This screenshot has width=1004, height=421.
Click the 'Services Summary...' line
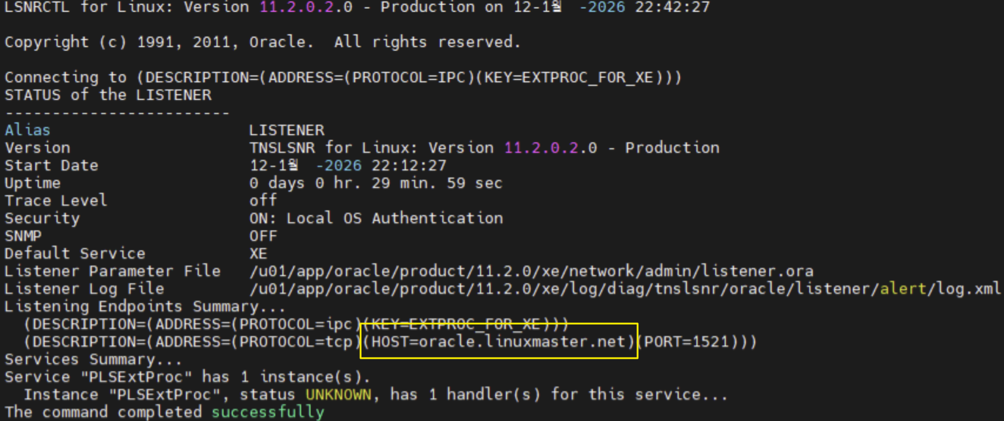coord(93,359)
